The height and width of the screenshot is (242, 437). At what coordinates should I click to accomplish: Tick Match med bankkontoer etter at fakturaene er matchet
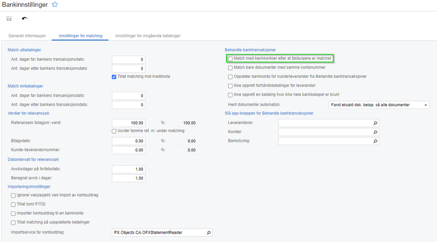(230, 59)
